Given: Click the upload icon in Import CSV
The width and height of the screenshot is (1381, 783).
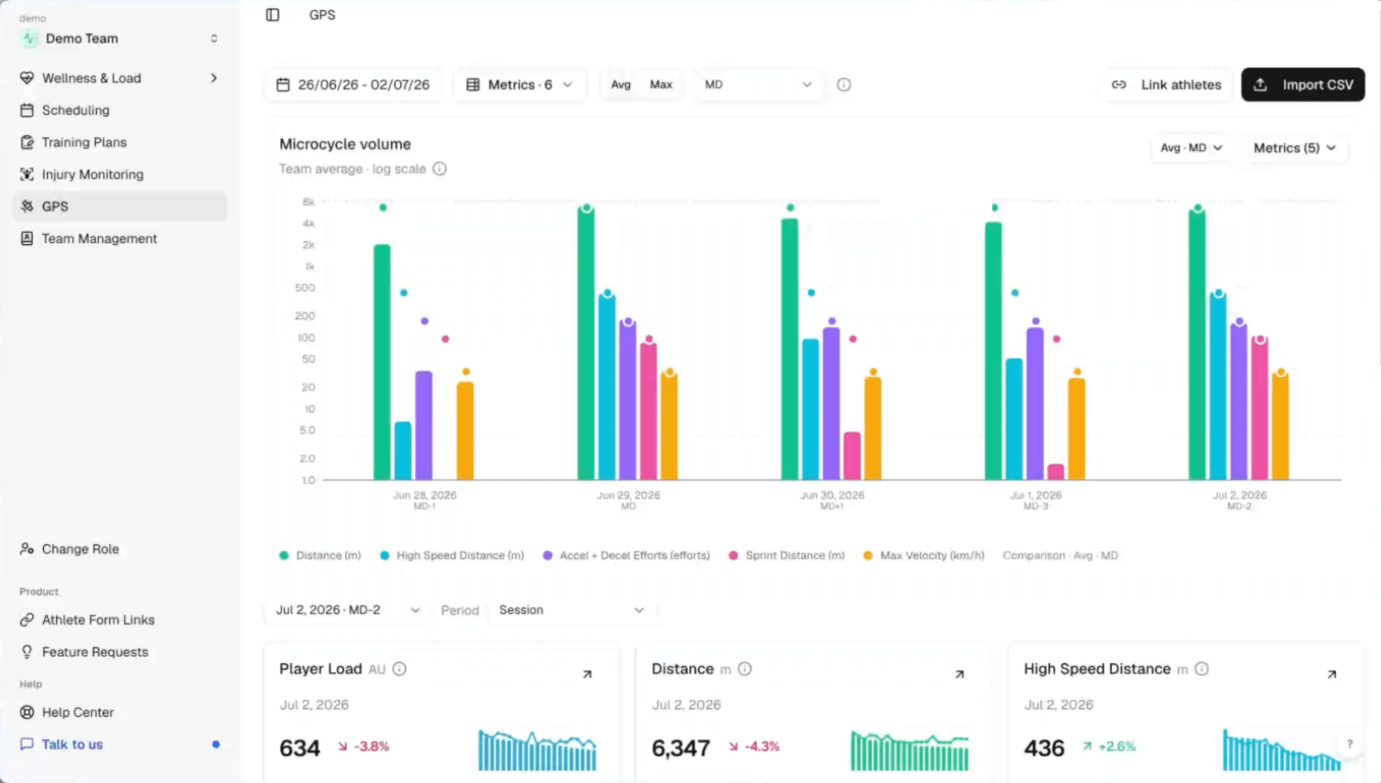Looking at the screenshot, I should [1260, 85].
